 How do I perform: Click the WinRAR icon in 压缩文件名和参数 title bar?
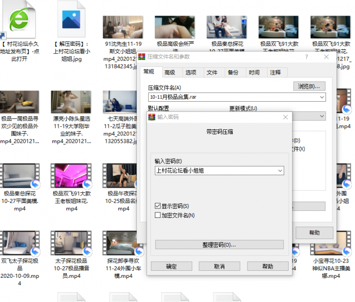[x=142, y=57]
